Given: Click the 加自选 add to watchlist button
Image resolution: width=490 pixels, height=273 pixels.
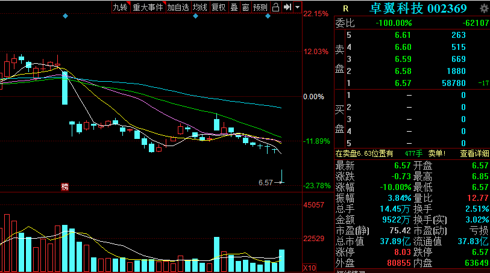Looking at the screenshot, I should 178,7.
